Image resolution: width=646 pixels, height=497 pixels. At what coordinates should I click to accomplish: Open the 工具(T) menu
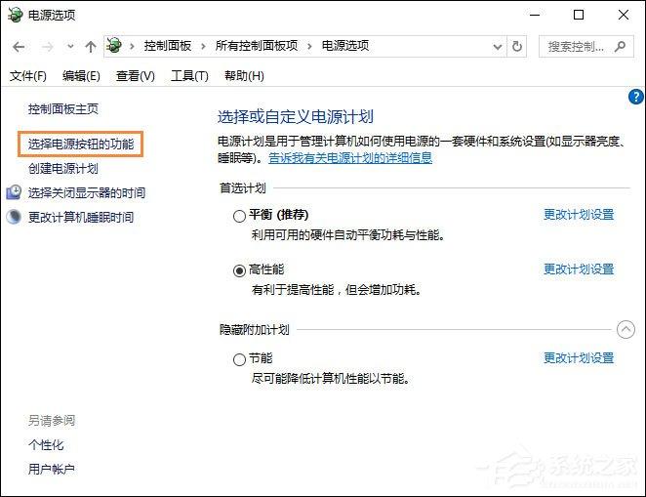tap(189, 76)
